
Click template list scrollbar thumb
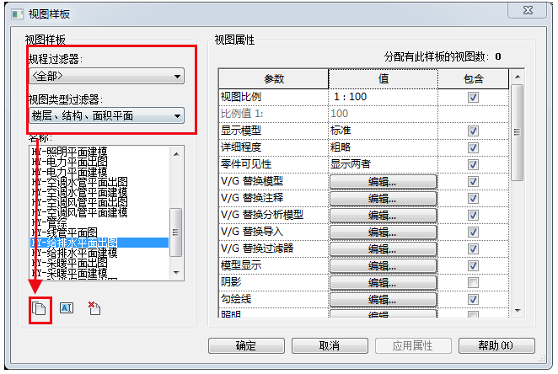pos(176,232)
